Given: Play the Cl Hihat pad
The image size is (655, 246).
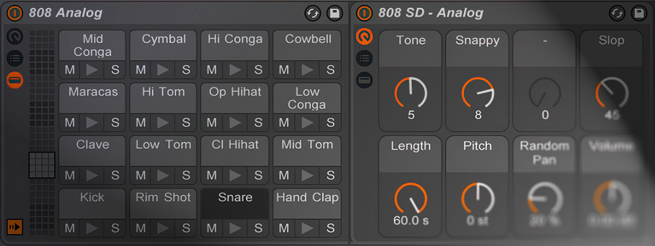Looking at the screenshot, I should tap(235, 176).
